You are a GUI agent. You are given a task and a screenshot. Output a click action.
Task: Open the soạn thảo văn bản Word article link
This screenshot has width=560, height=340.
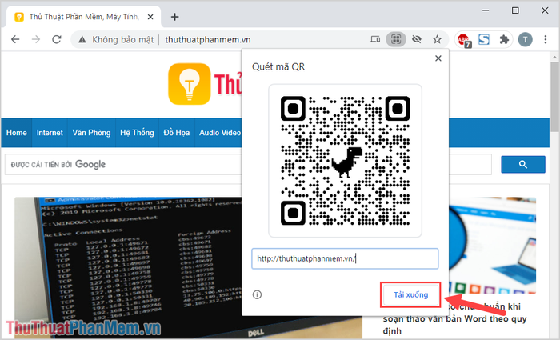point(454,318)
